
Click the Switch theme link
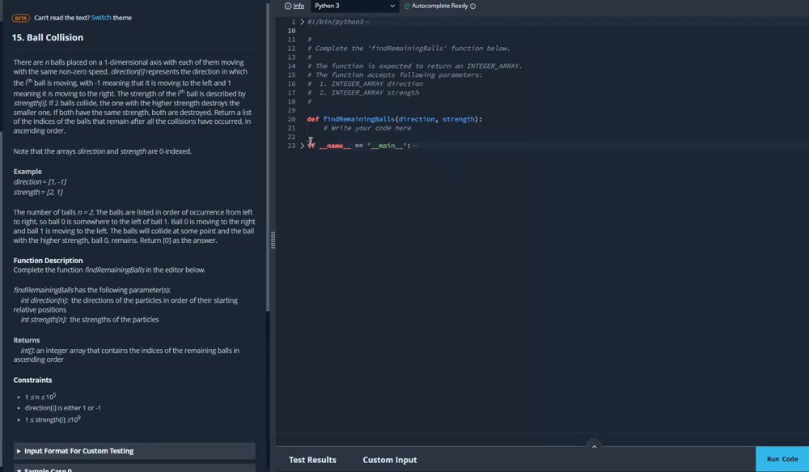[101, 18]
